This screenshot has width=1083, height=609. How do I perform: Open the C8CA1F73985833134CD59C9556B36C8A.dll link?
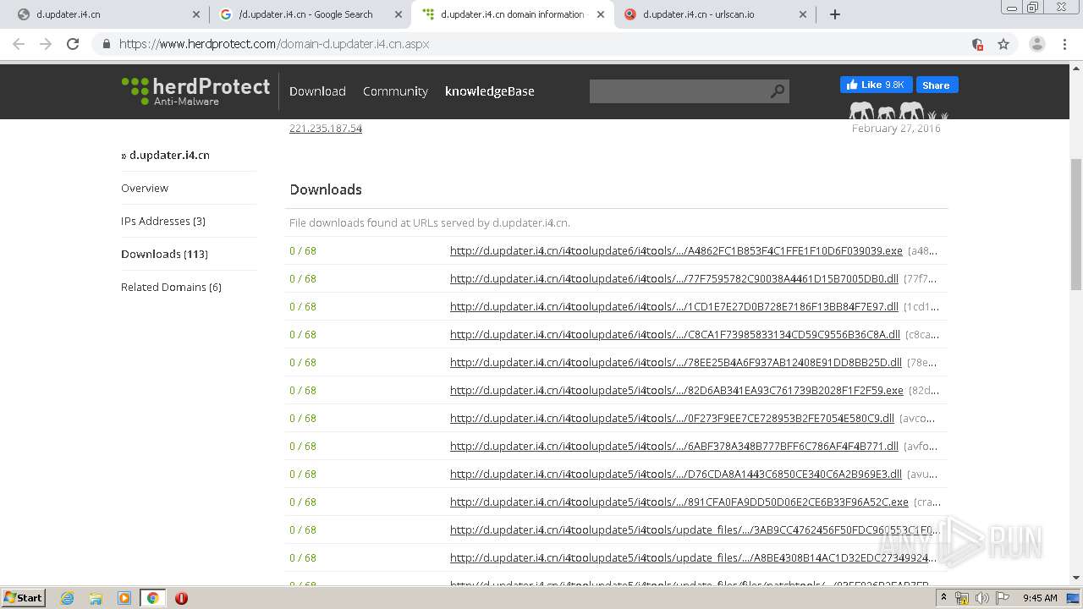(675, 334)
